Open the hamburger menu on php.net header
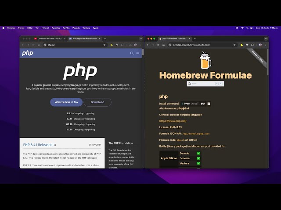Screen dimensions: 281x210 coord(137,53)
